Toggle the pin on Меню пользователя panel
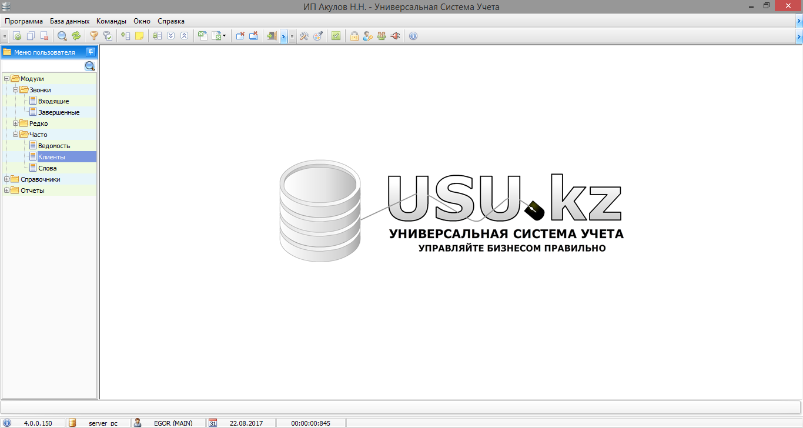The width and height of the screenshot is (803, 428). coord(90,52)
